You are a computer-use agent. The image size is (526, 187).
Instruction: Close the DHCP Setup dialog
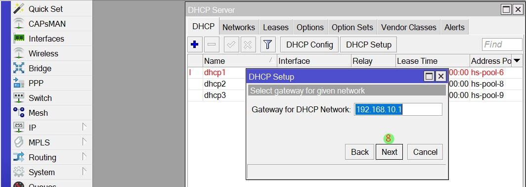(x=441, y=77)
